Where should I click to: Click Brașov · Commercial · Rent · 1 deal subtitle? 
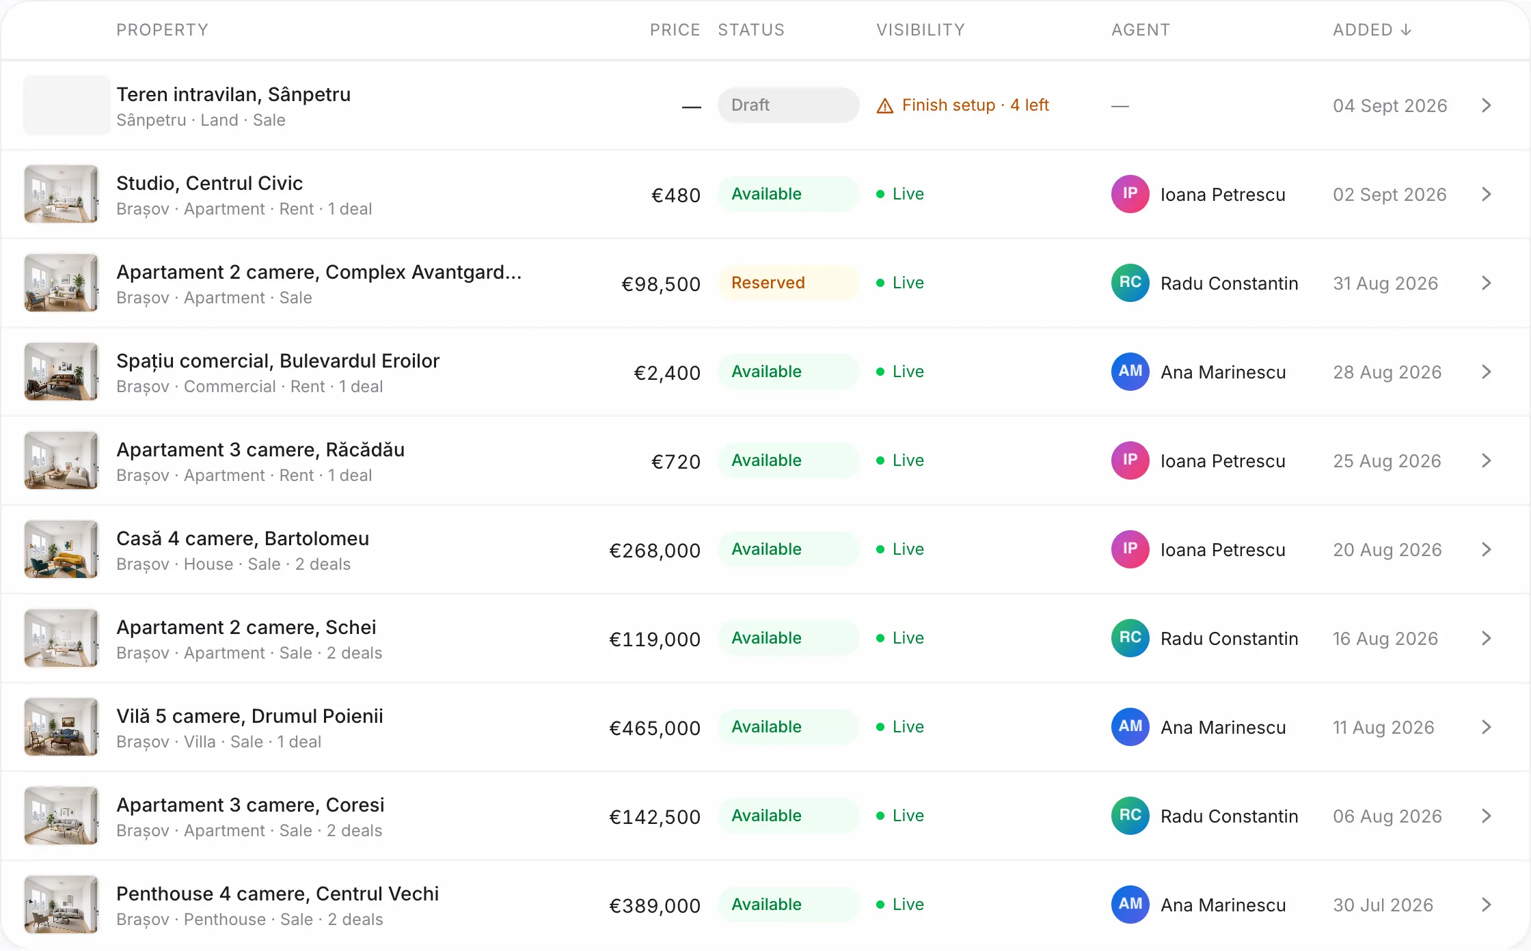[x=249, y=387]
